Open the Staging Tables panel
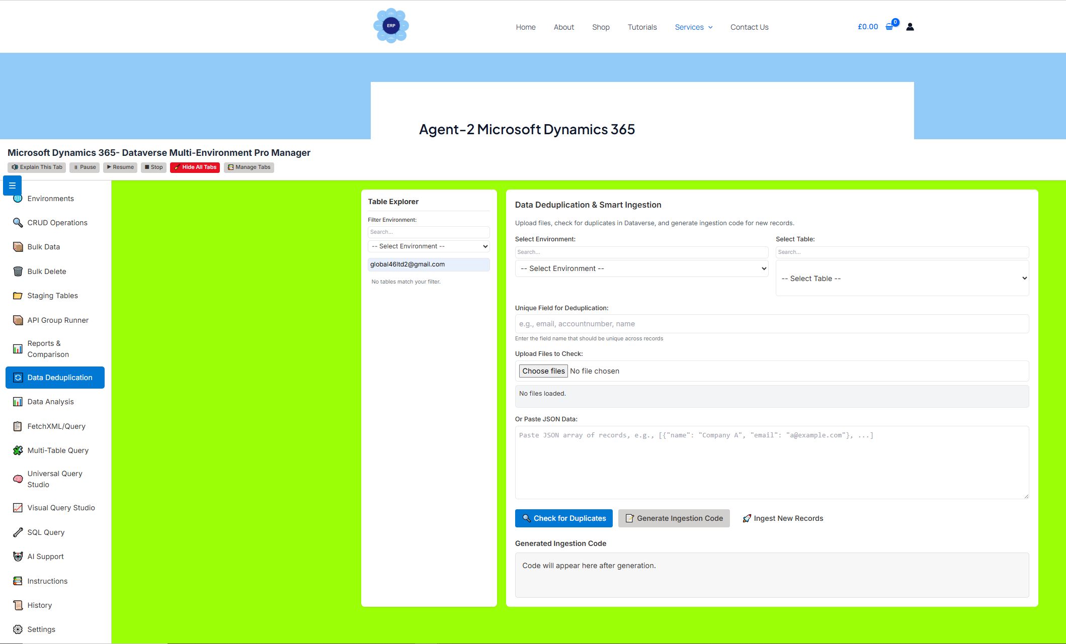 pos(52,295)
